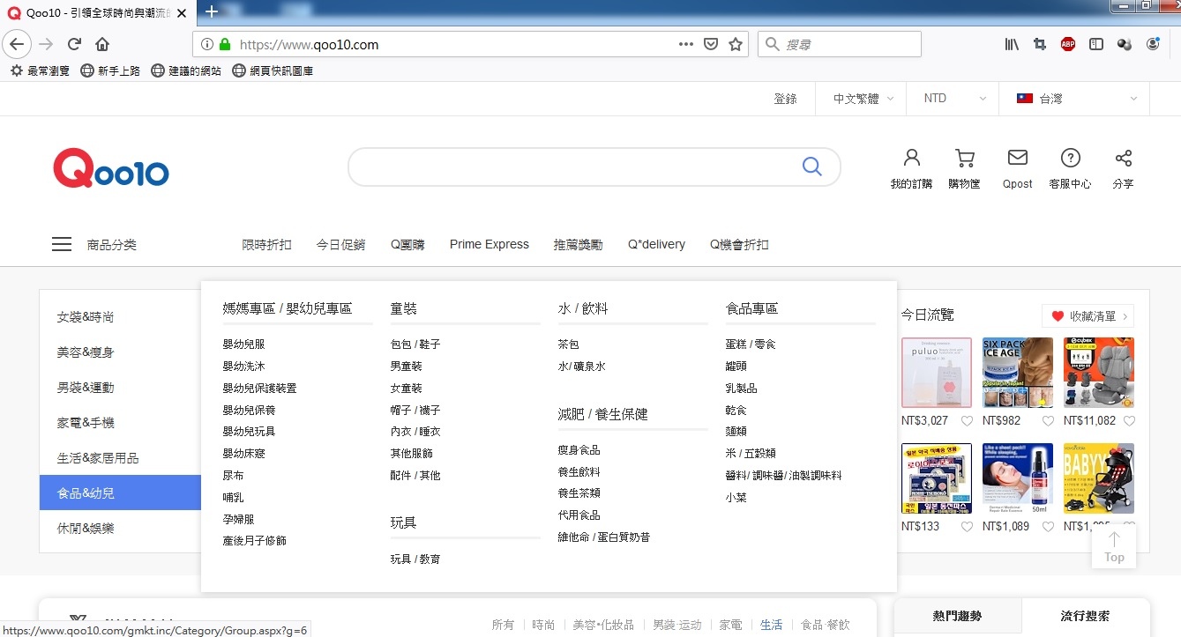Open page actions three-dots menu
Image resolution: width=1181 pixels, height=637 pixels.
(686, 44)
